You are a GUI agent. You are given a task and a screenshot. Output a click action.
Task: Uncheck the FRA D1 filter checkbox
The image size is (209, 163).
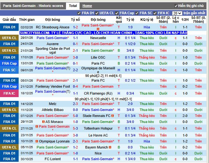79,13
